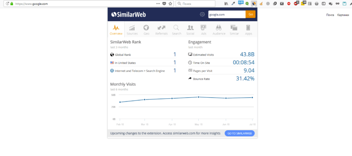Click the google.com domain input field
The image size is (352, 156).
point(227,14)
